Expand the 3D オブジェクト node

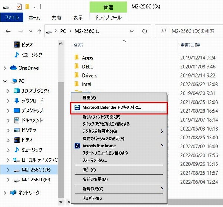[8, 91]
